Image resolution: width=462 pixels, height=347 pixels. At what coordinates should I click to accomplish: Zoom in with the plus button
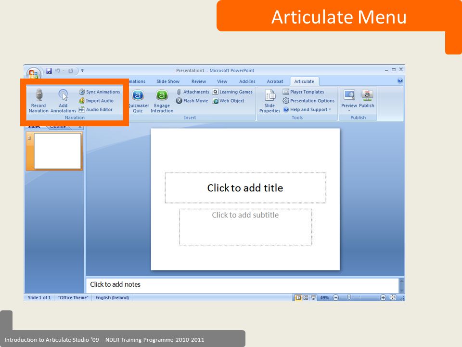tap(383, 298)
